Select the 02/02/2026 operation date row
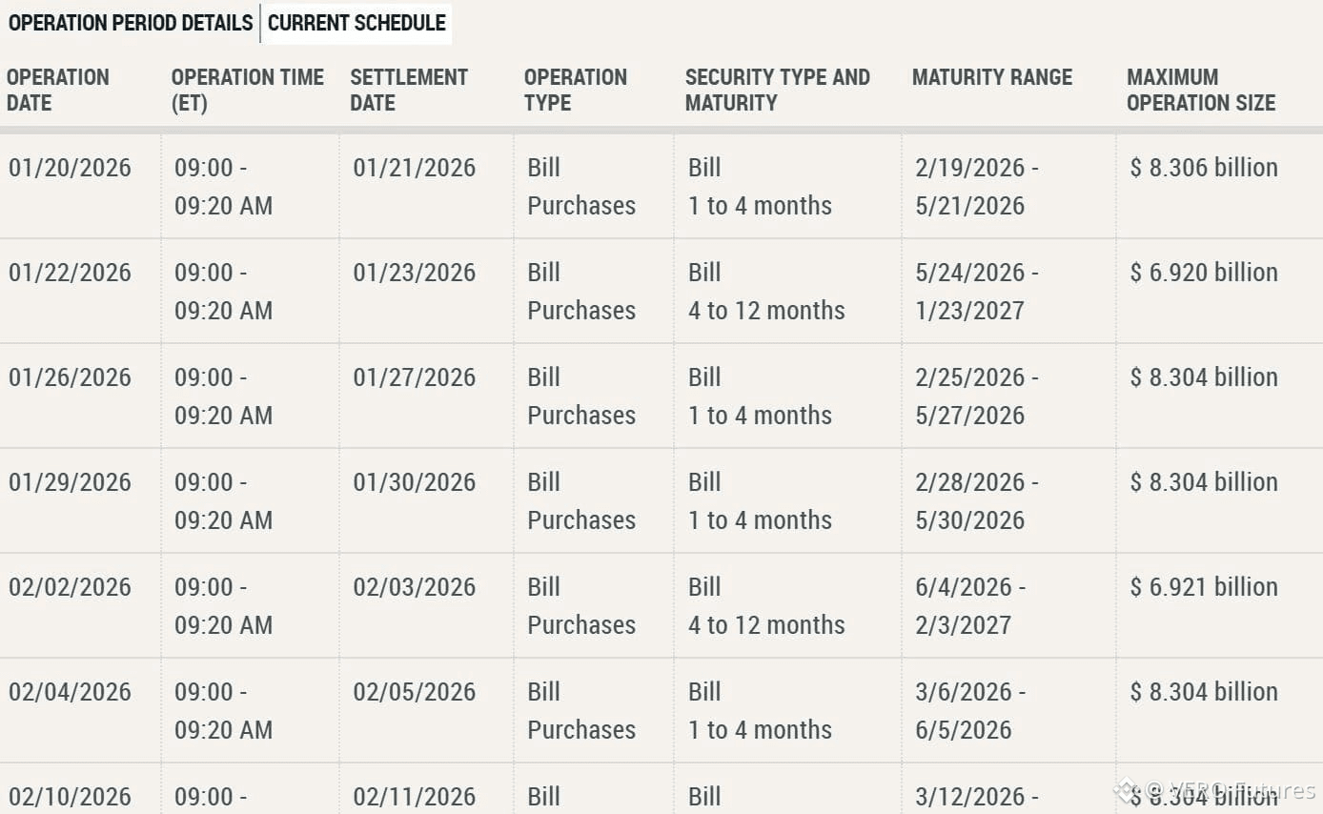1323x814 pixels. [661, 605]
